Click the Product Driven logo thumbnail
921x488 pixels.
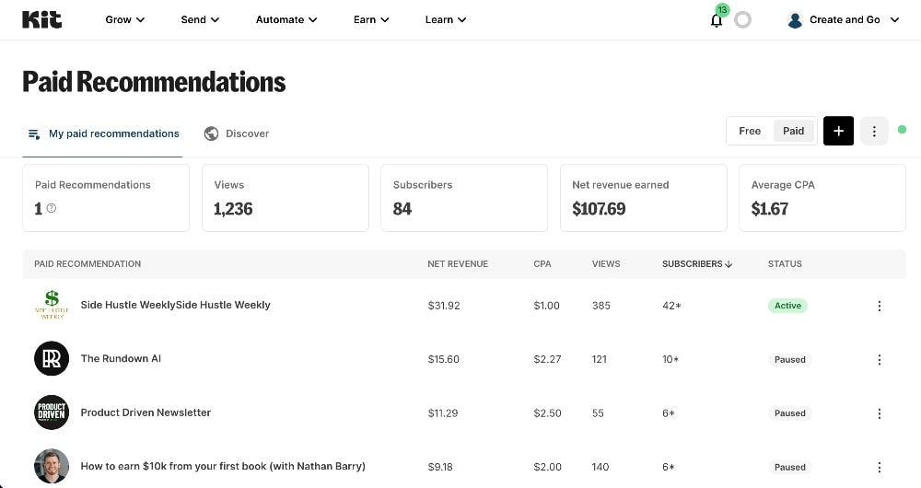pos(52,412)
